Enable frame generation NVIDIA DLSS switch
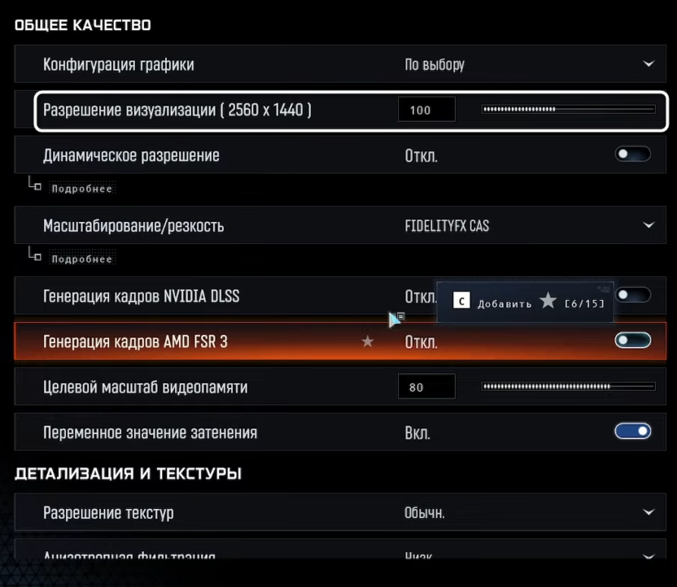 (633, 295)
